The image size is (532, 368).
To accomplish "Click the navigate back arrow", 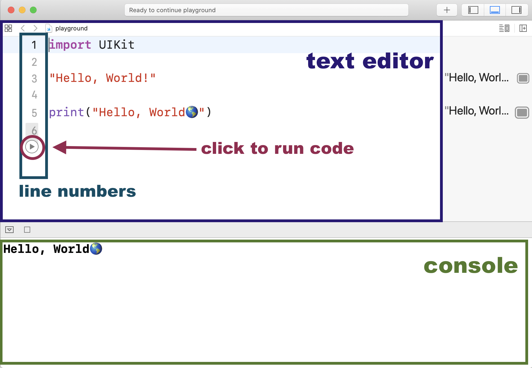I will [23, 28].
